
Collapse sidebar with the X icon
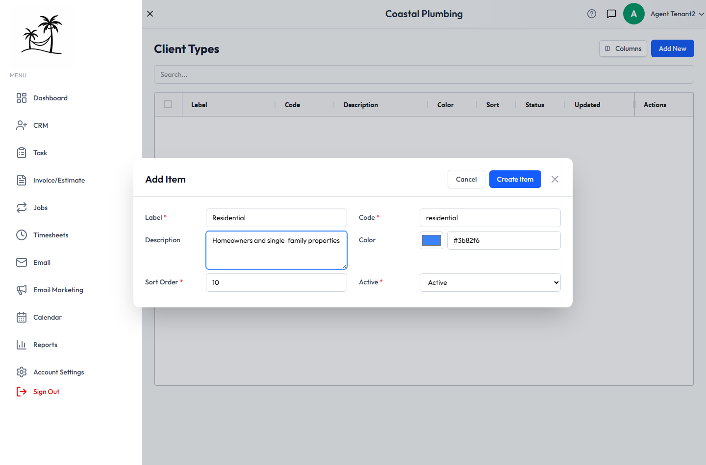point(150,14)
